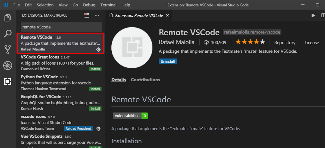Click the Extensions: Marketplace panel title
This screenshot has height=148, width=325.
(x=45, y=16)
